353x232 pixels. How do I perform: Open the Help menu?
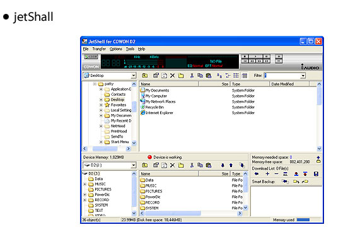pyautogui.click(x=141, y=49)
